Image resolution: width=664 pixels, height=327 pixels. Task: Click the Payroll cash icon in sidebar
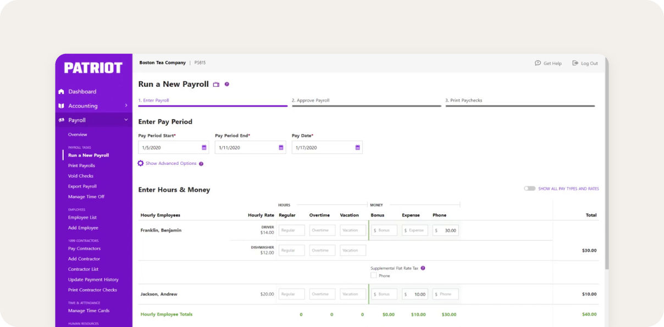click(62, 119)
